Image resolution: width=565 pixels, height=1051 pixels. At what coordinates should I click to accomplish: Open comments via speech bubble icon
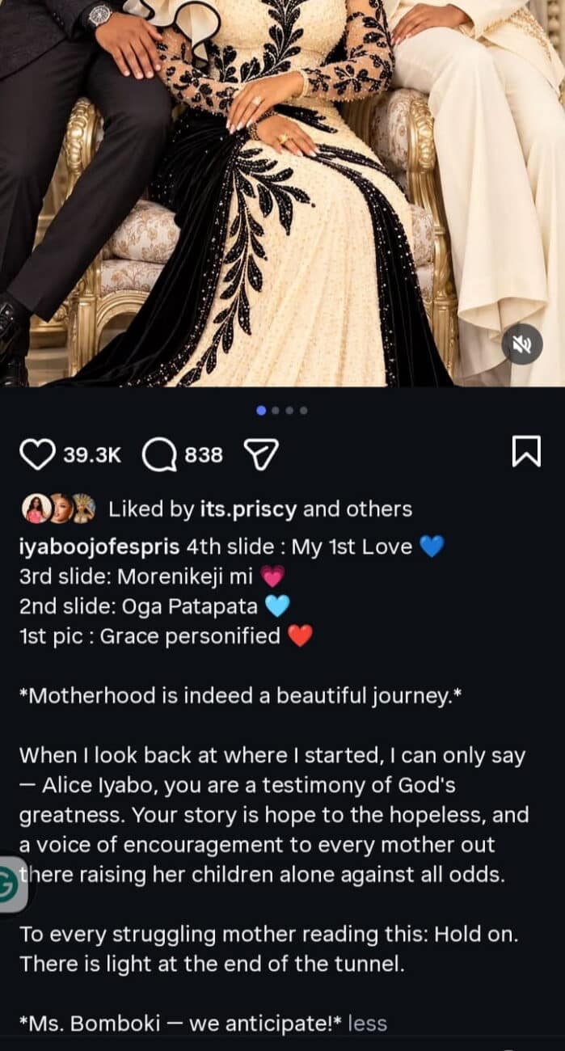(159, 455)
